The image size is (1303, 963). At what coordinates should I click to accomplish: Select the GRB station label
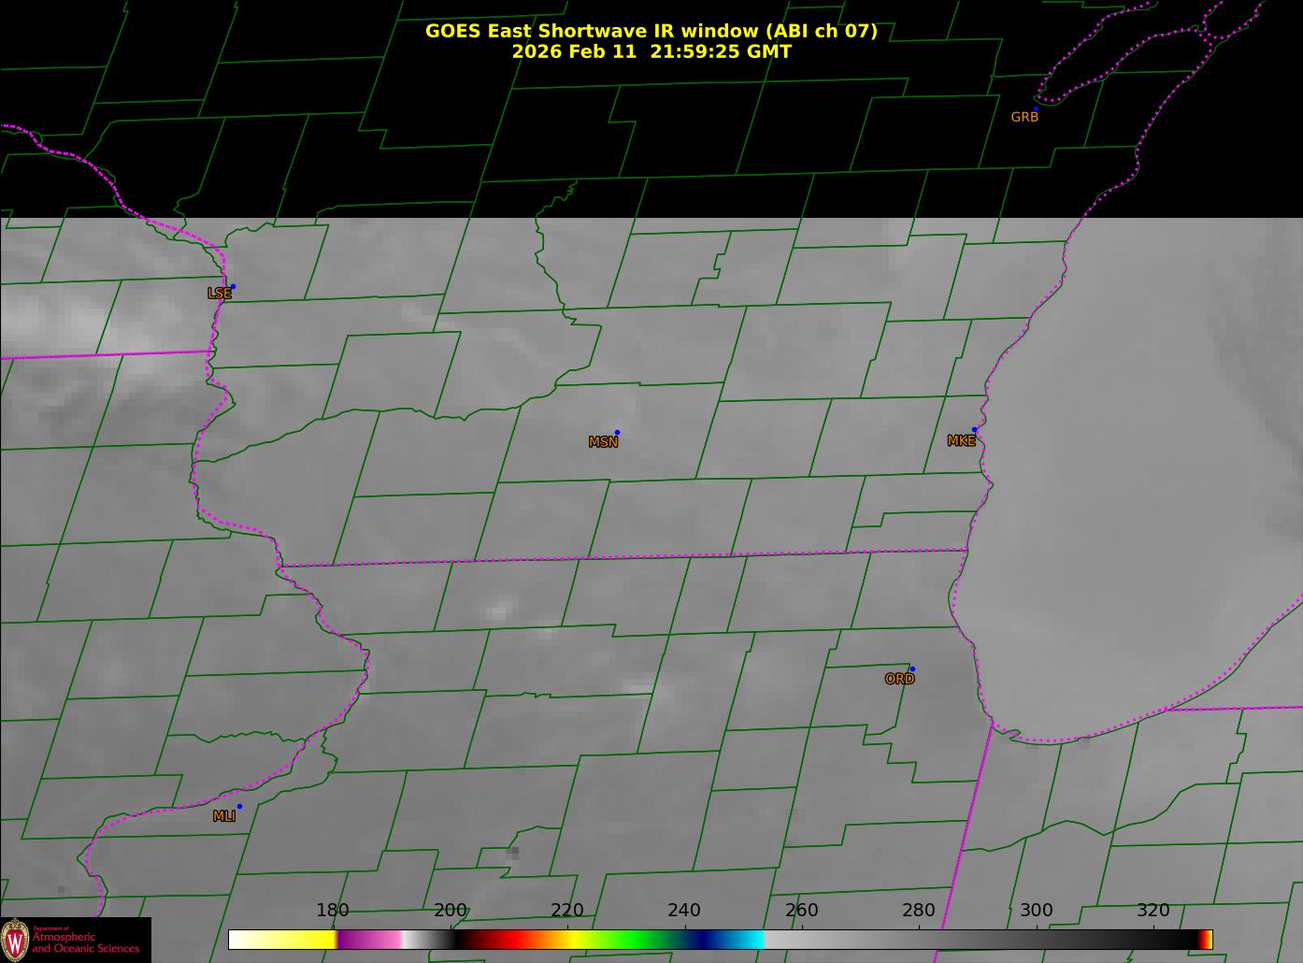coord(1024,117)
